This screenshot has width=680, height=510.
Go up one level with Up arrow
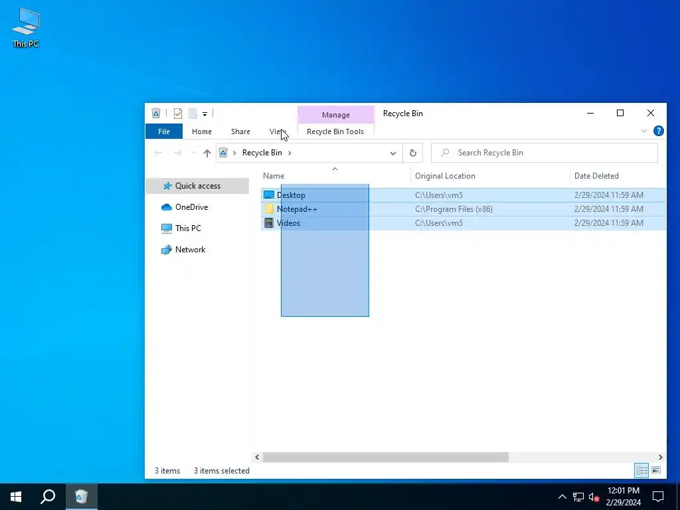click(207, 153)
